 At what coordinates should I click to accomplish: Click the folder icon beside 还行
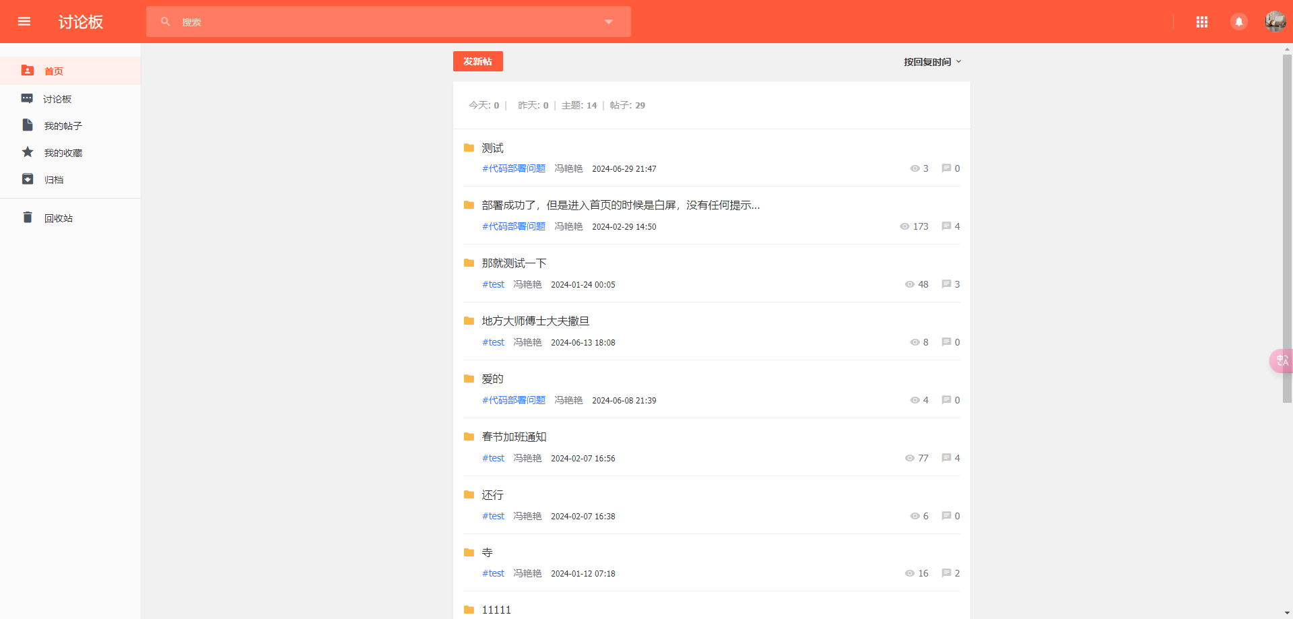click(469, 494)
